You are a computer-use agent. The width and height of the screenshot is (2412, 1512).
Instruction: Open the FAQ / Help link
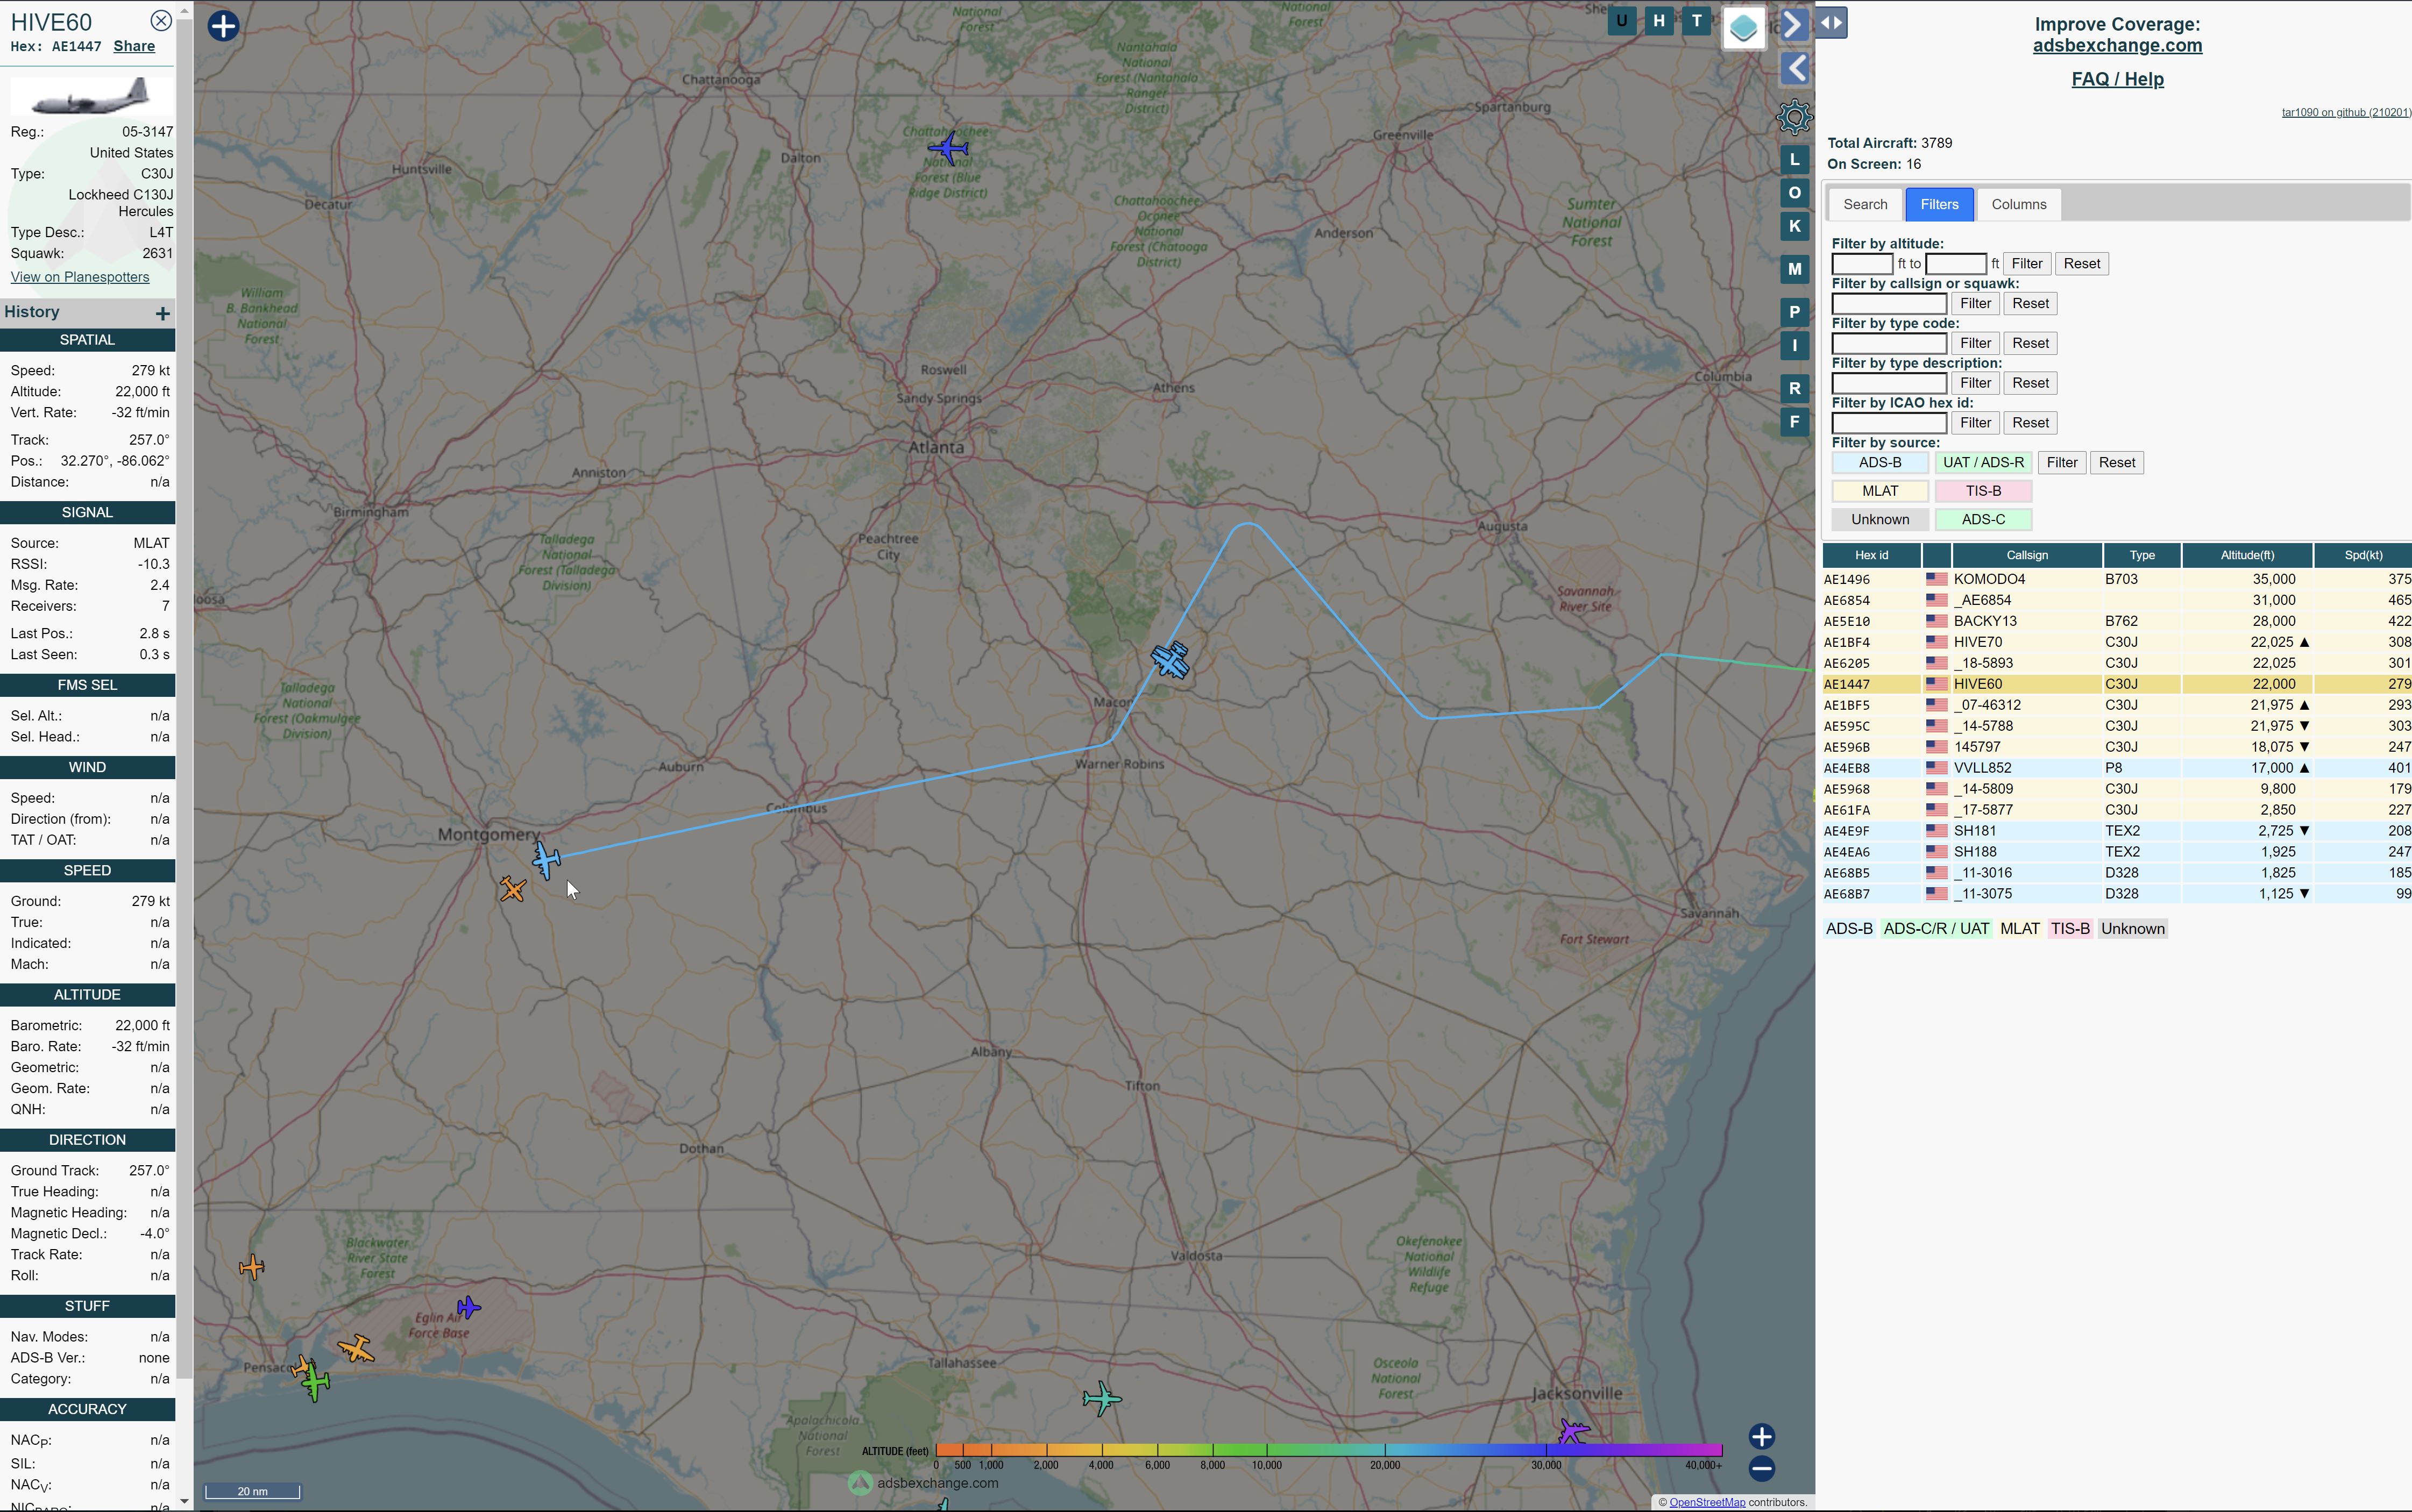2117,80
